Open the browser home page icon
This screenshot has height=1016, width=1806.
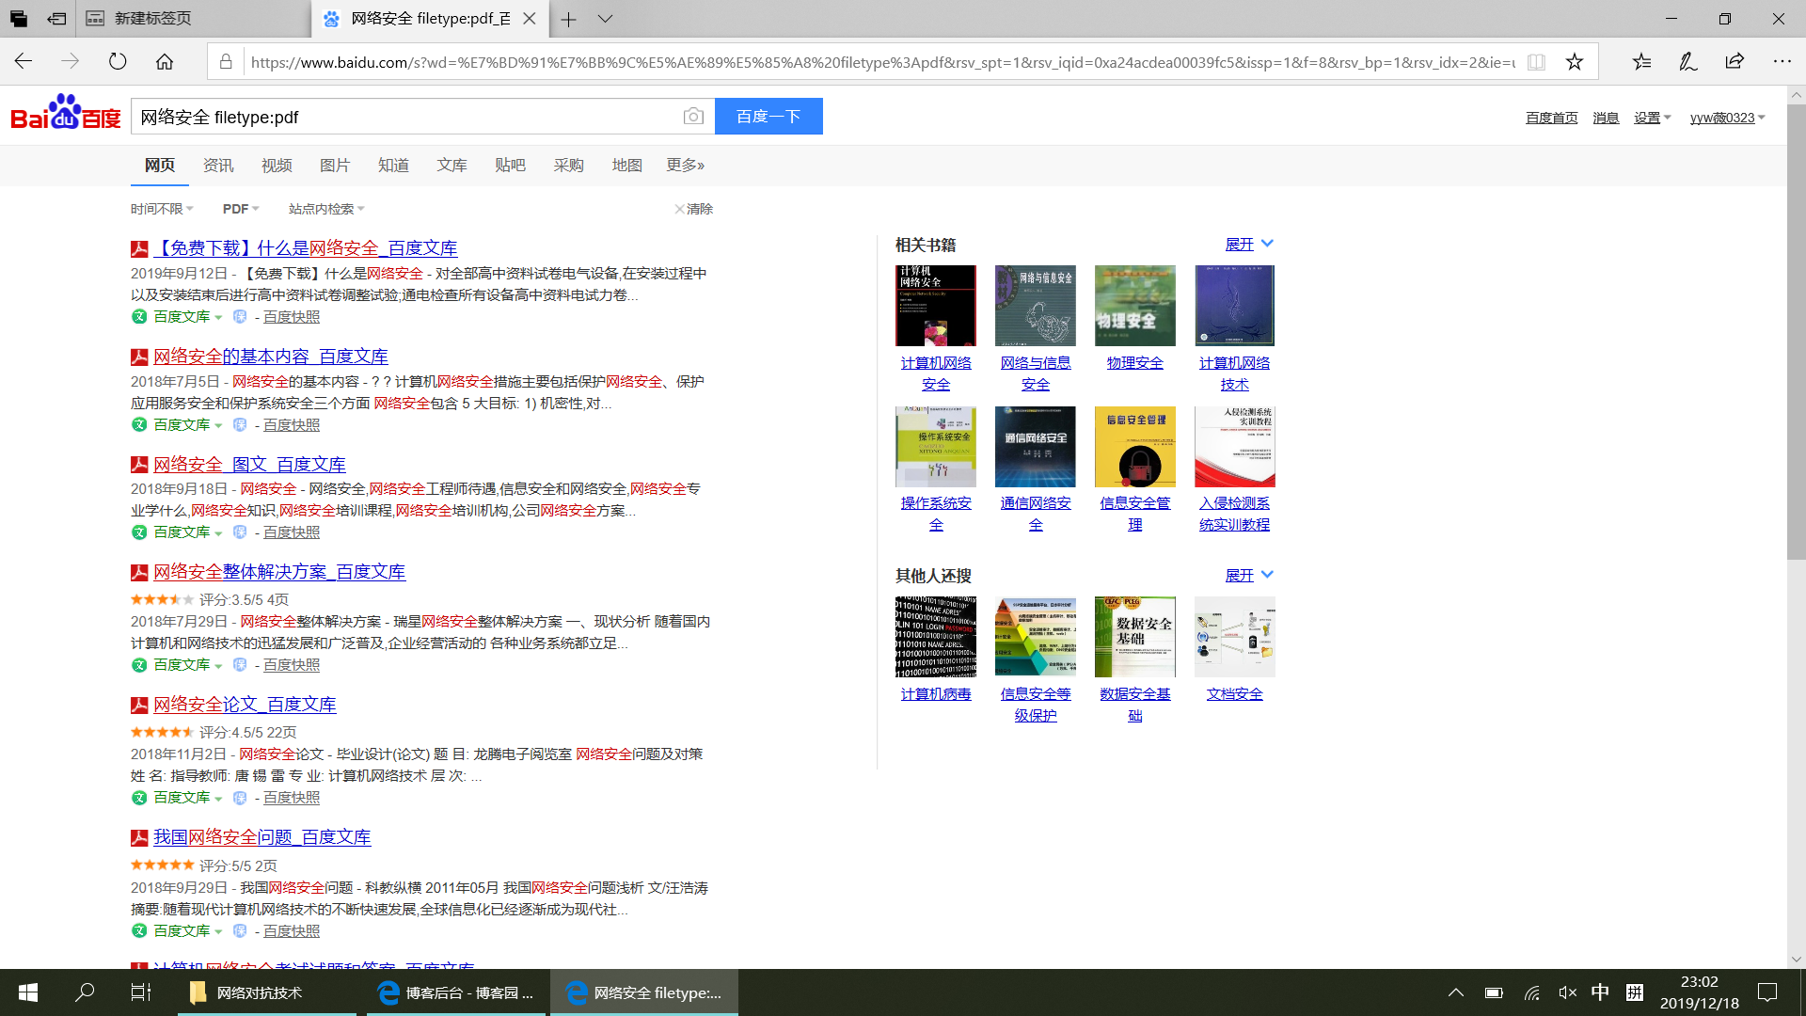point(165,62)
